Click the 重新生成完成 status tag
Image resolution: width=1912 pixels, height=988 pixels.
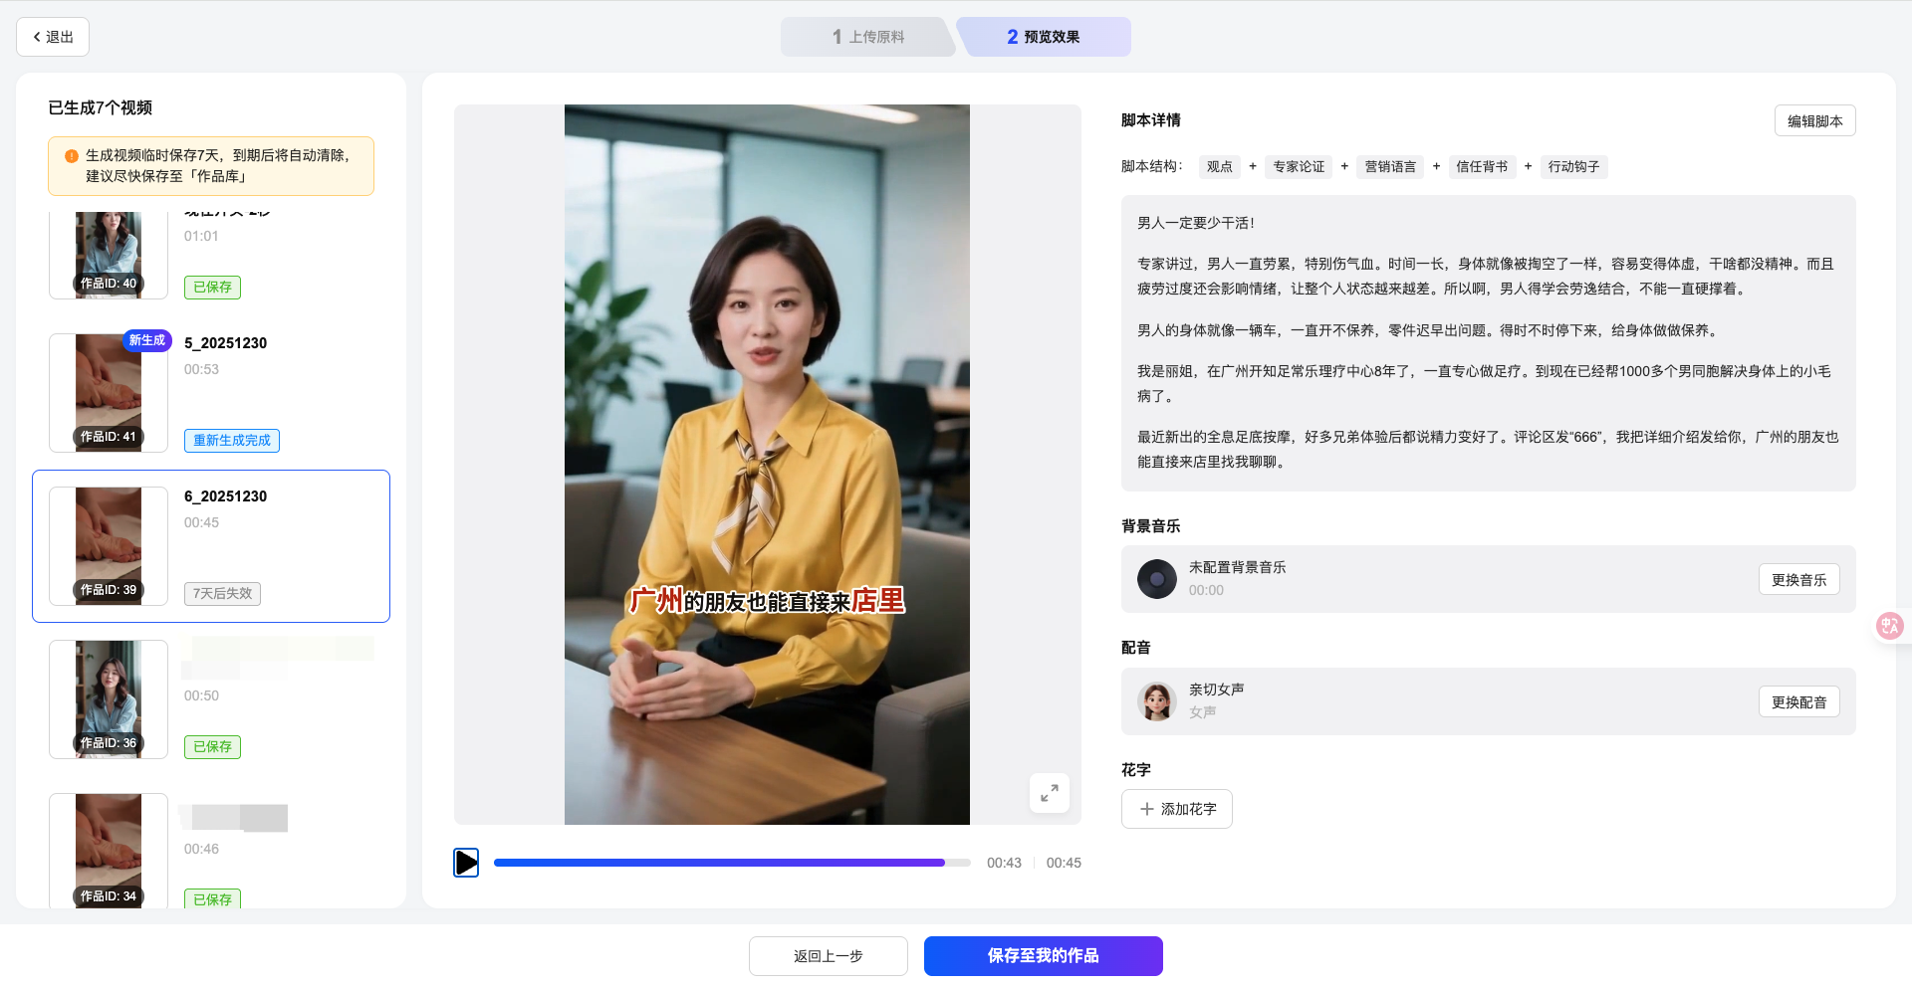click(x=232, y=441)
